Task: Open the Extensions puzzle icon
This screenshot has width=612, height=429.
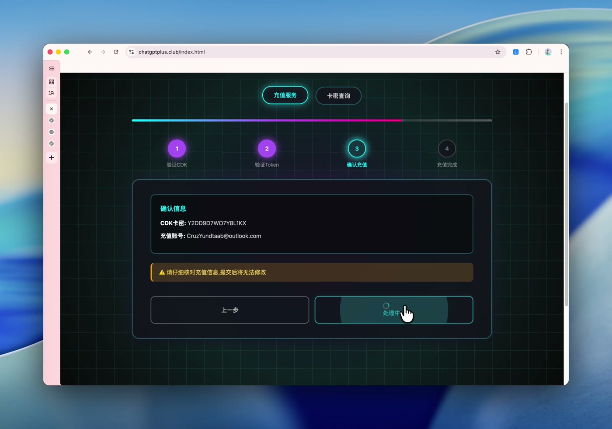Action: [x=529, y=52]
